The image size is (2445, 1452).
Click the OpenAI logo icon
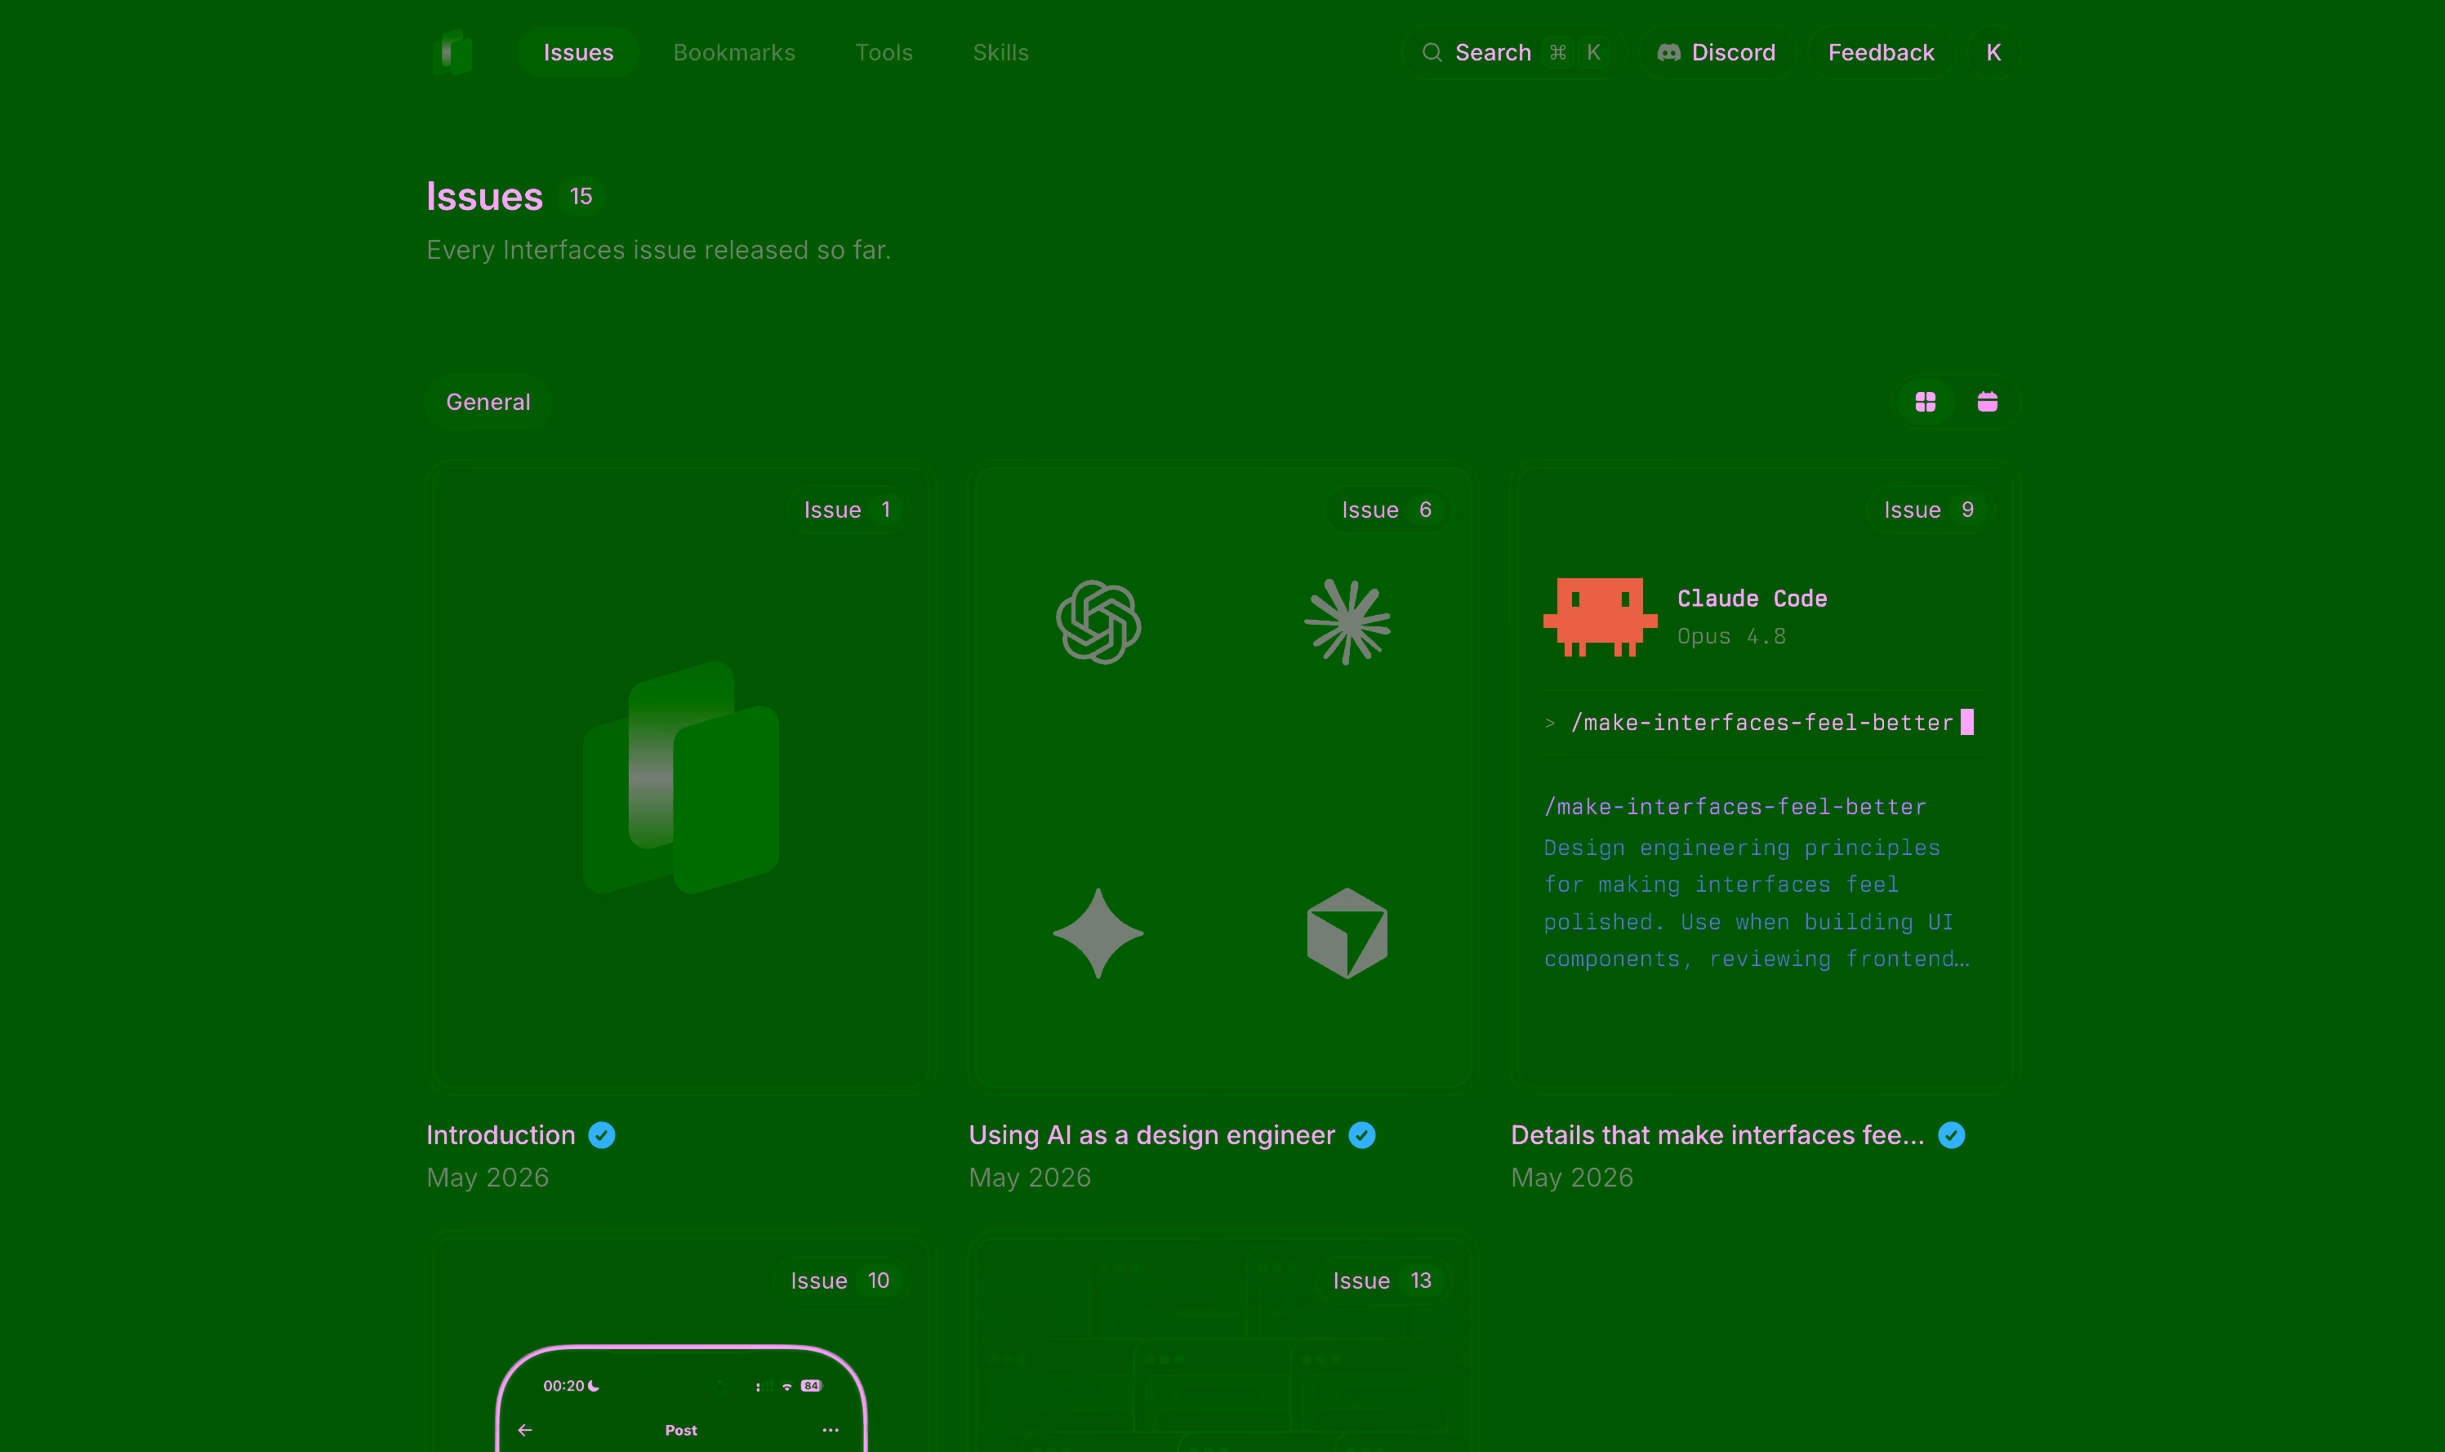point(1098,622)
